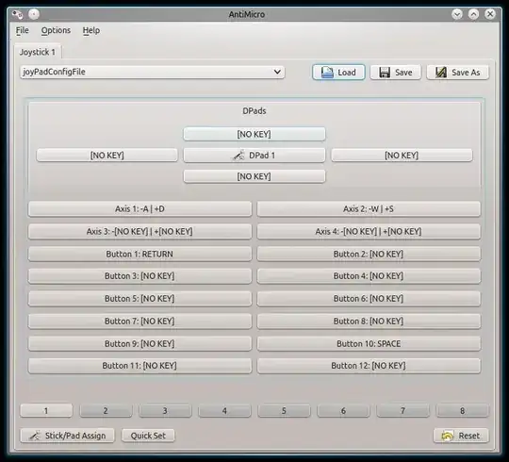Screen dimensions: 509x462
Task: Open Stick/Pad Assign dialog
Action: click(x=68, y=436)
